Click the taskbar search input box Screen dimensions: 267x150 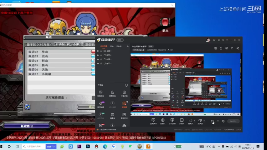34,146
